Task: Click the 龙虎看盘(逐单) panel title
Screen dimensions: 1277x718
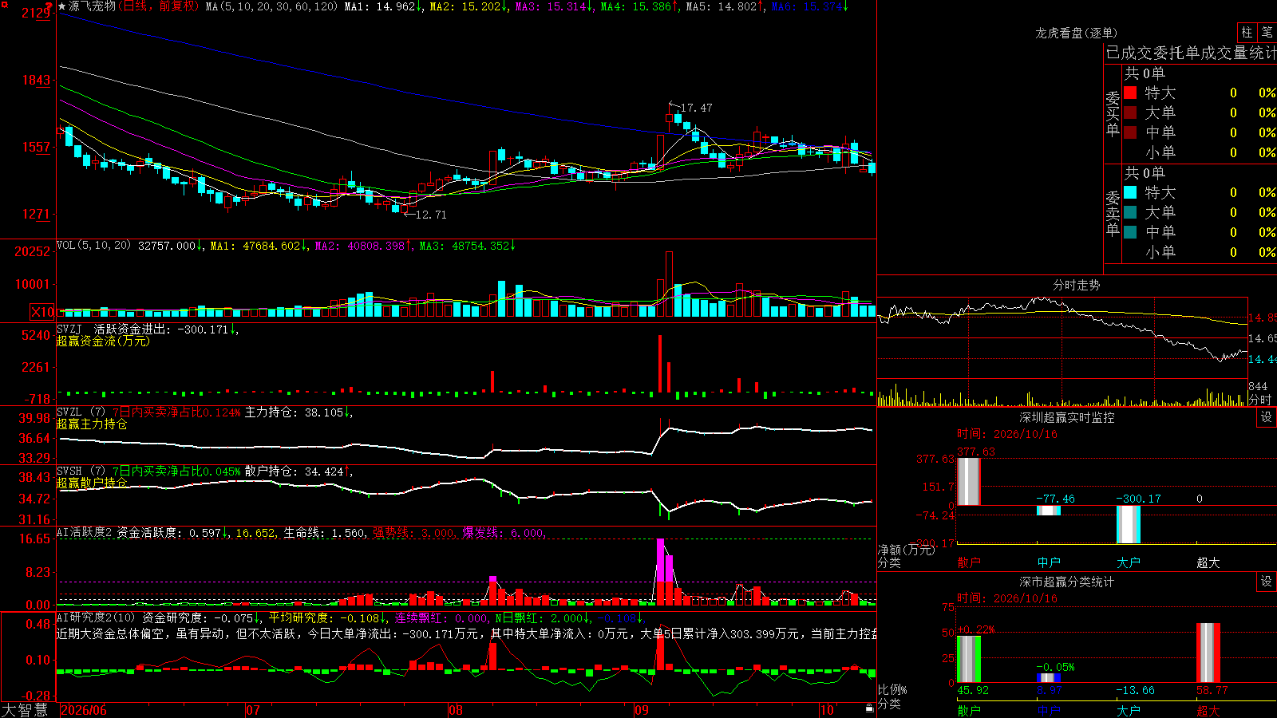Action: 1076,33
